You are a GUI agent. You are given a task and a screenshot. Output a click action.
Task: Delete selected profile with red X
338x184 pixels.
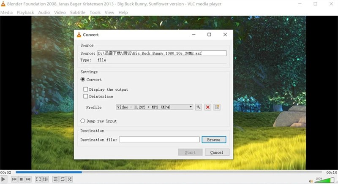pyautogui.click(x=208, y=107)
